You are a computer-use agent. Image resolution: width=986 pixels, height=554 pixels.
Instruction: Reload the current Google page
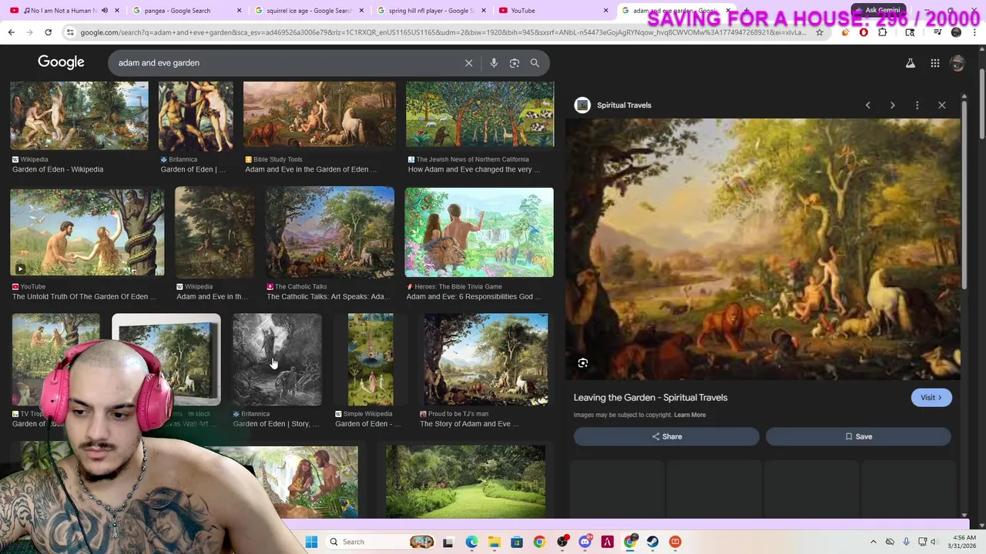(48, 32)
